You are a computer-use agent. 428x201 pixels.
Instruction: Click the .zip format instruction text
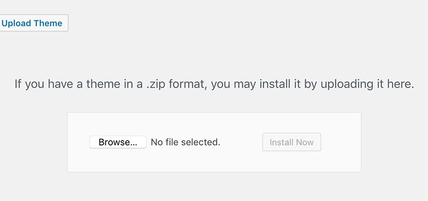pos(215,84)
